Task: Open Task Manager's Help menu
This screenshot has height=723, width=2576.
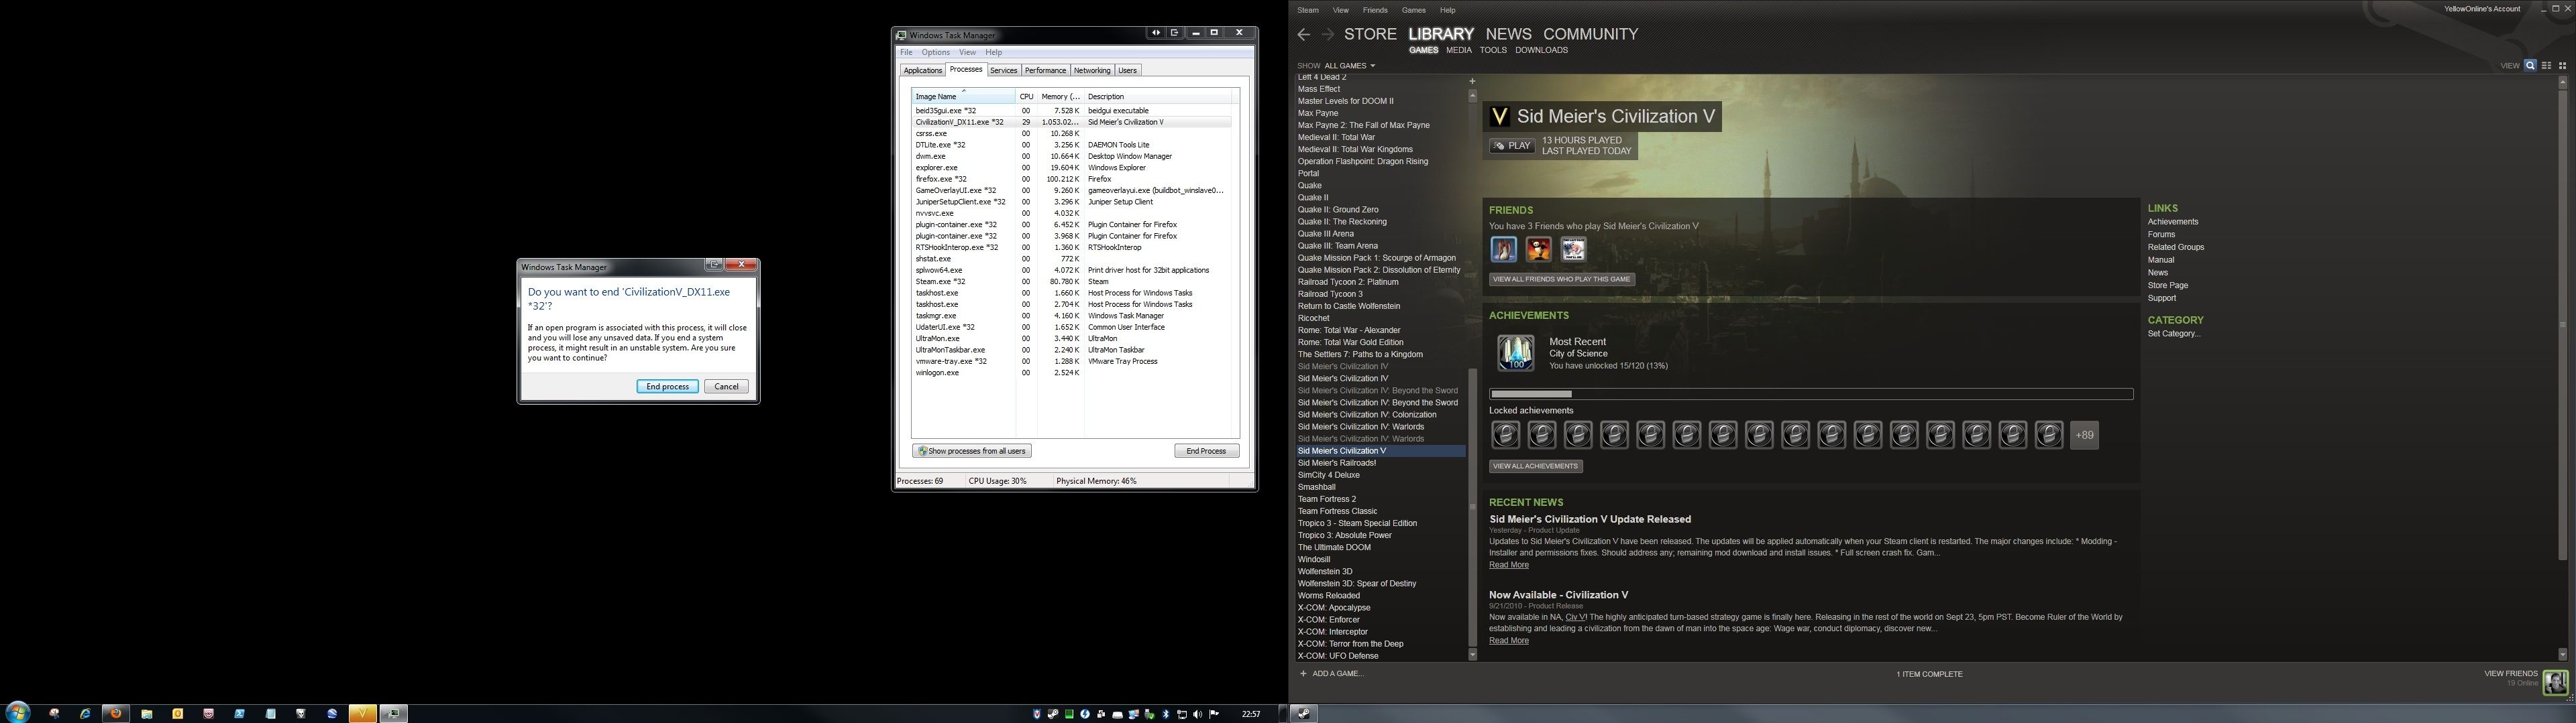Action: pos(993,52)
